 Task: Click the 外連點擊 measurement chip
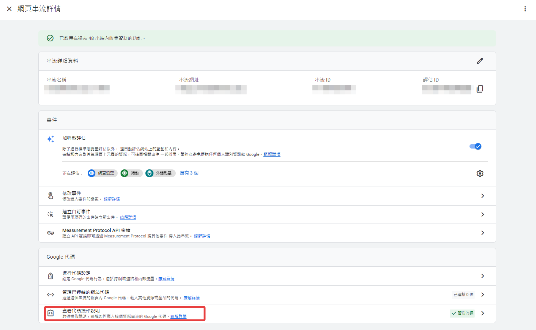(160, 173)
